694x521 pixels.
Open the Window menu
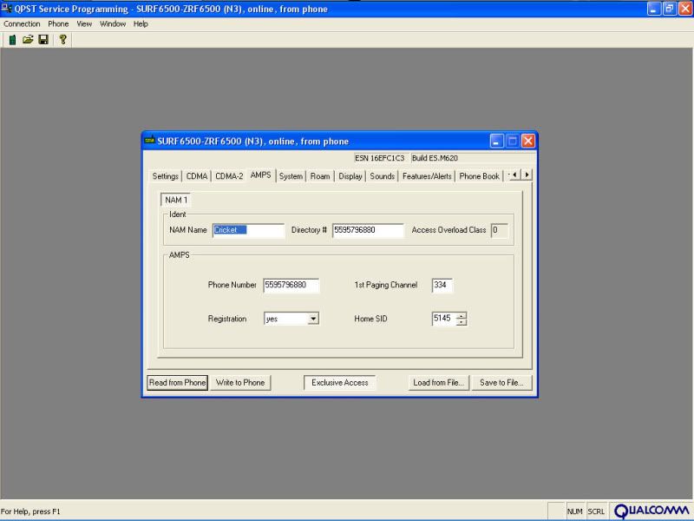click(x=113, y=24)
